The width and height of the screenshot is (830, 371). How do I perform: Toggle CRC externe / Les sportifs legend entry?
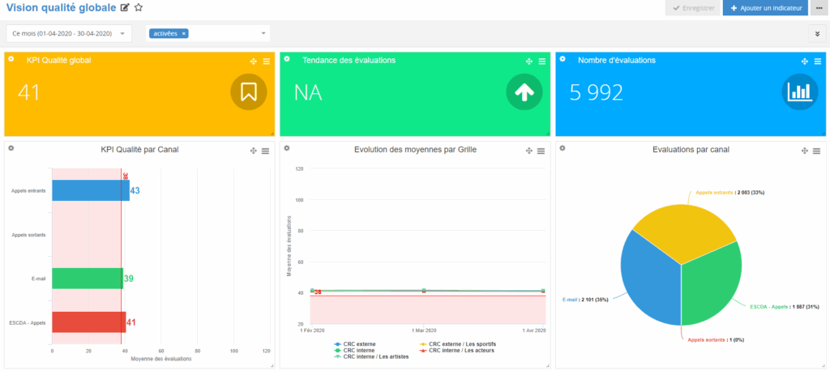coord(460,344)
